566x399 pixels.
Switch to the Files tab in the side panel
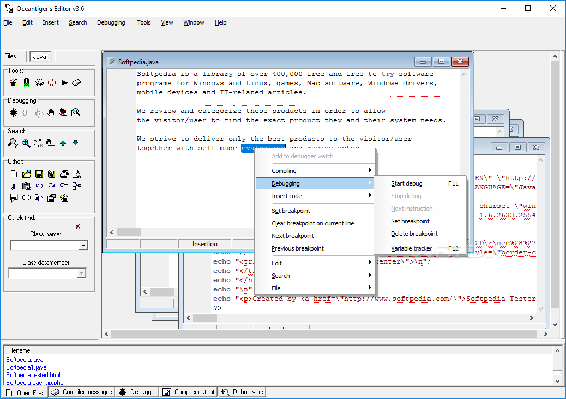click(x=10, y=56)
